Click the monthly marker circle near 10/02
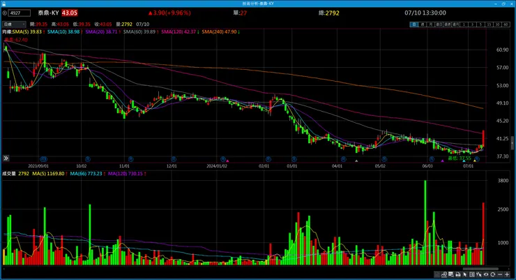Screen dimensions: 516x280 point(88,159)
